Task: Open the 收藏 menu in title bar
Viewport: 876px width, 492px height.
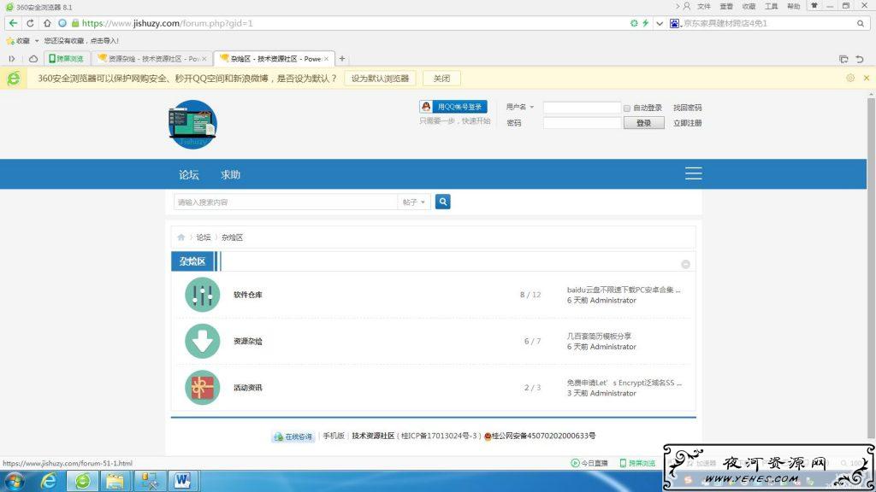Action: pyautogui.click(x=749, y=6)
